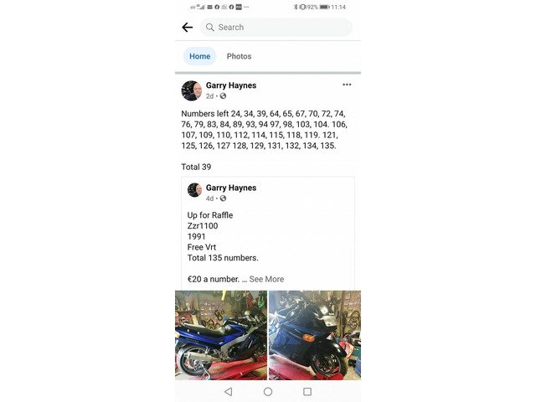Open Garry Haynes name in shared post
The image size is (536, 402).
(x=231, y=188)
